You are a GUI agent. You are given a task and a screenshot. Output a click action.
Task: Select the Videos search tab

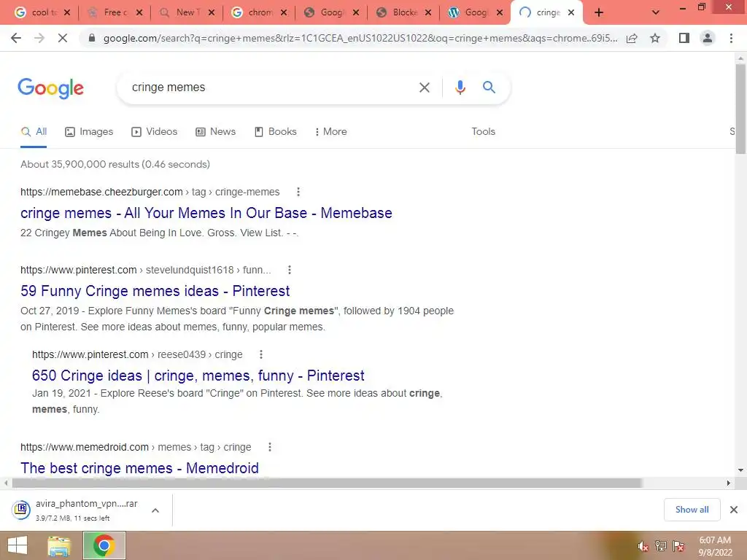pyautogui.click(x=155, y=132)
